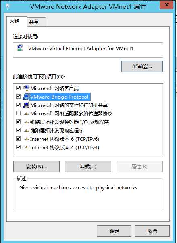Confirm changes with the 确定 button

114,231
